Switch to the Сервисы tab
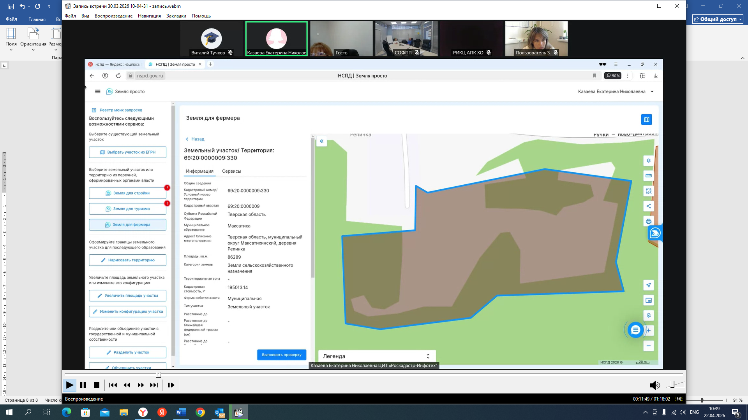 231,171
